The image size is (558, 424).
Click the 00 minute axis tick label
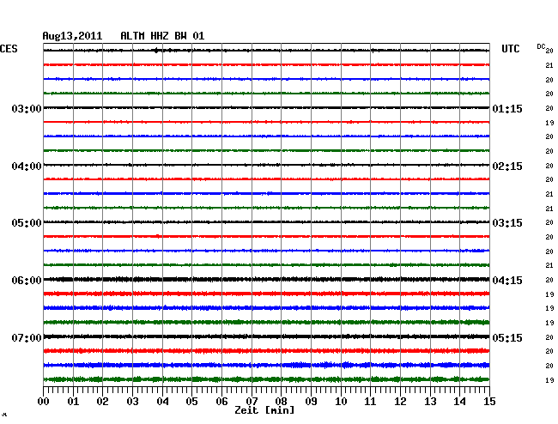coord(44,402)
